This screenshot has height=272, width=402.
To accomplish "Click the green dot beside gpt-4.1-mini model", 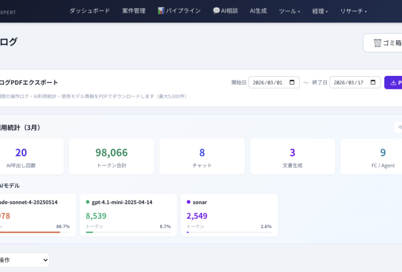I will (x=88, y=202).
